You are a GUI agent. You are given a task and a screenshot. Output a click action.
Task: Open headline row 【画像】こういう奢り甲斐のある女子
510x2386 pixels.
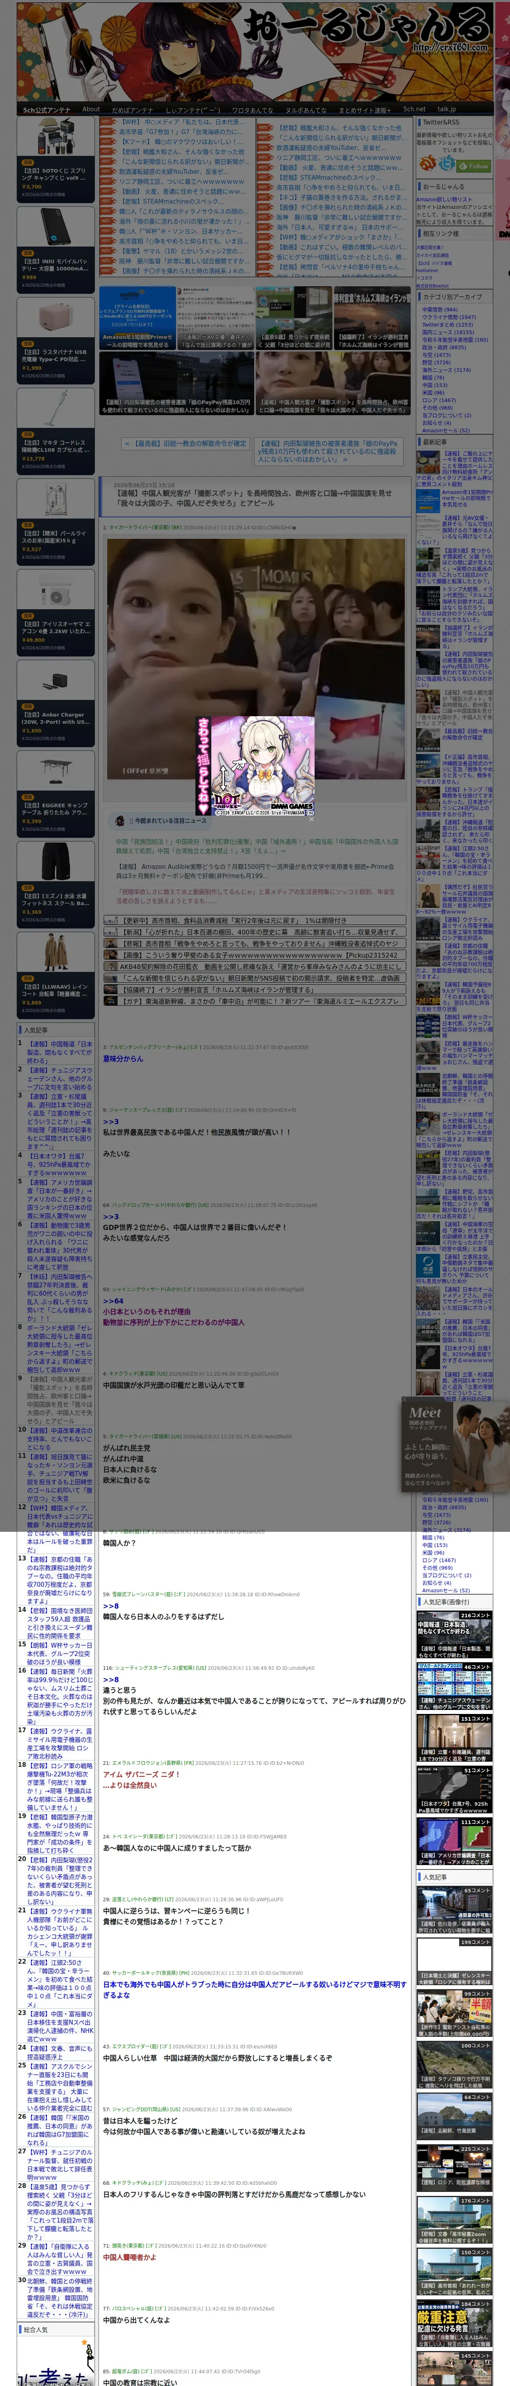pos(255,955)
